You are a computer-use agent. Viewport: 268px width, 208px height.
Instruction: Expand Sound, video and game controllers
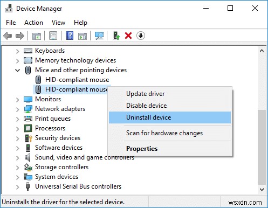(17, 158)
